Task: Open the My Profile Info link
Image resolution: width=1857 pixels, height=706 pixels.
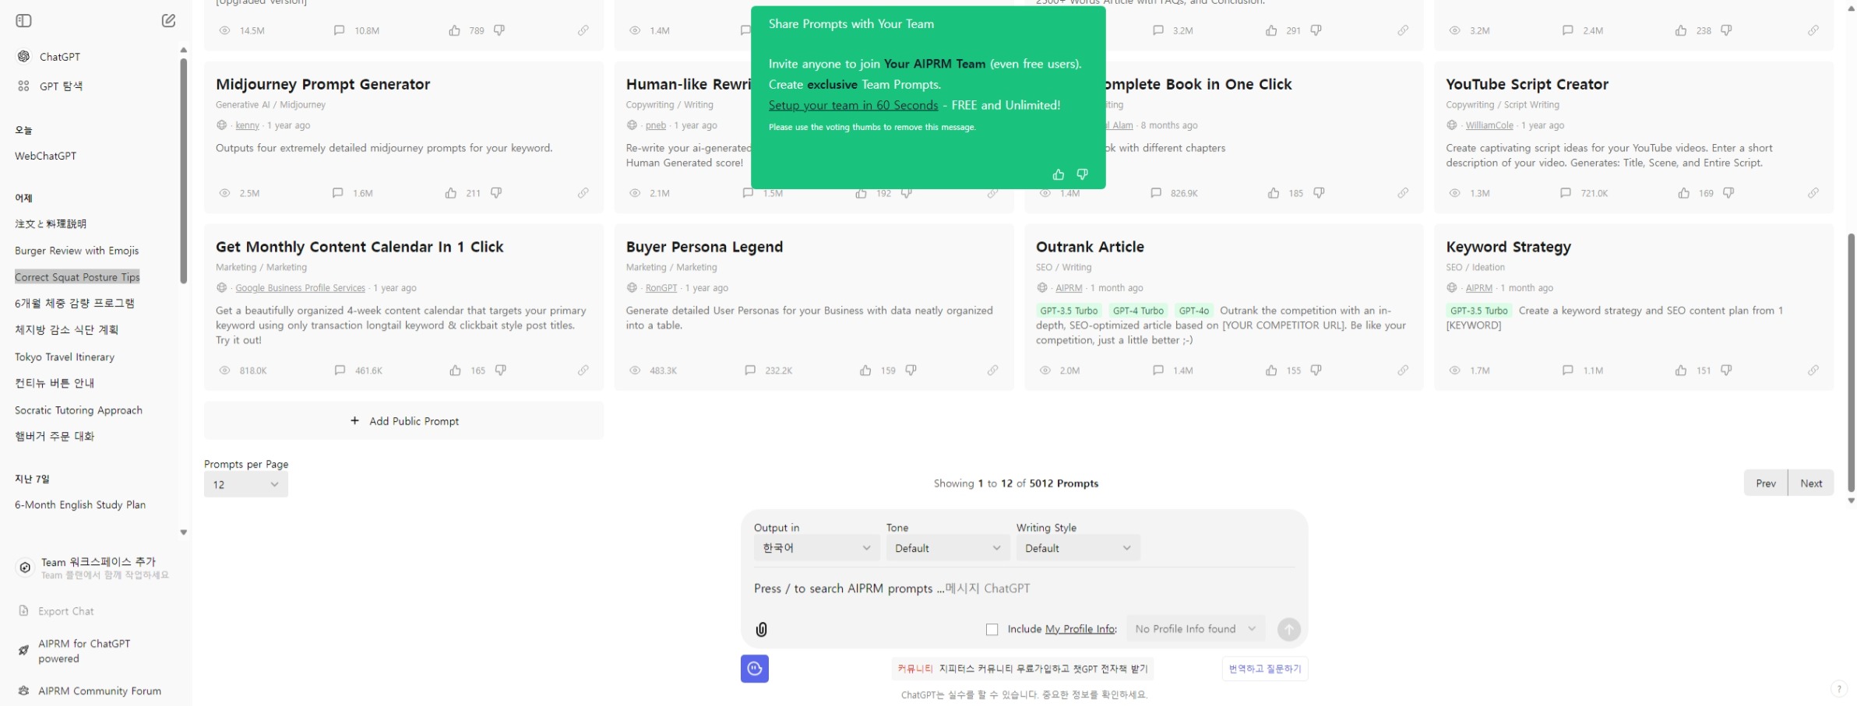Action: [x=1080, y=629]
